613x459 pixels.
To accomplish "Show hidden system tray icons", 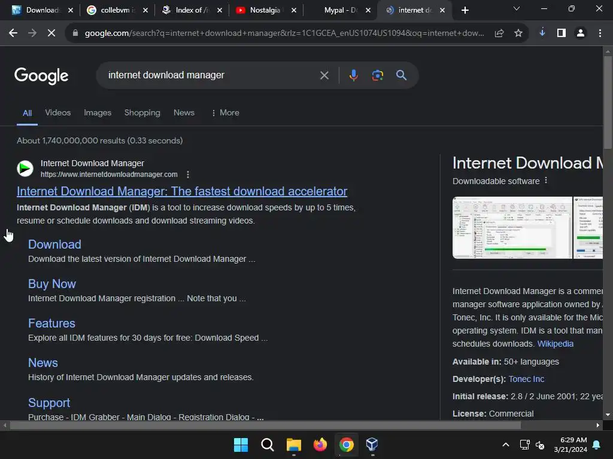I will pos(505,445).
